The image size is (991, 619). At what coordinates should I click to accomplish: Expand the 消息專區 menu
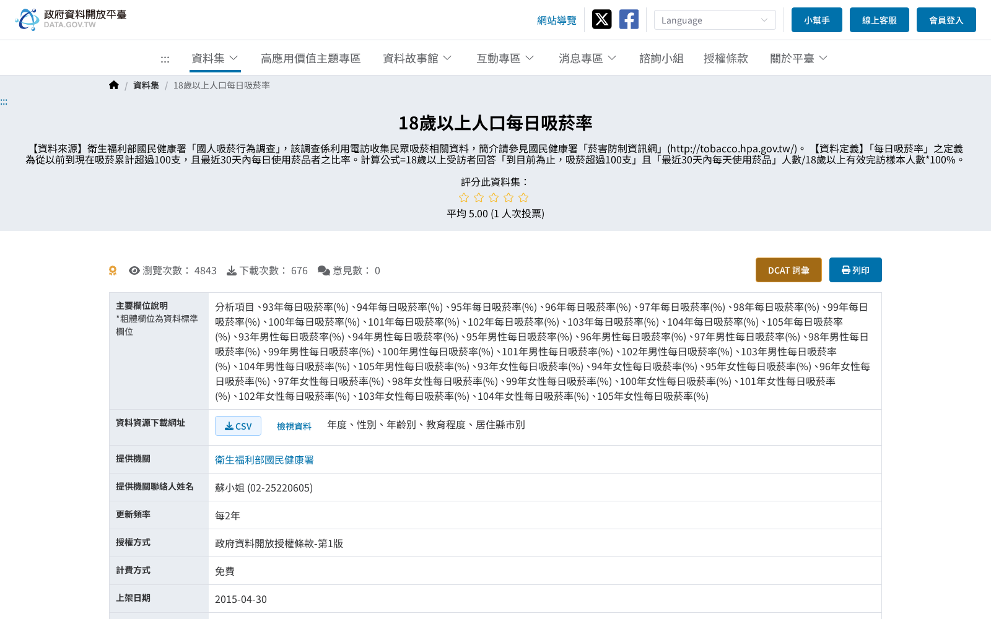click(x=587, y=58)
